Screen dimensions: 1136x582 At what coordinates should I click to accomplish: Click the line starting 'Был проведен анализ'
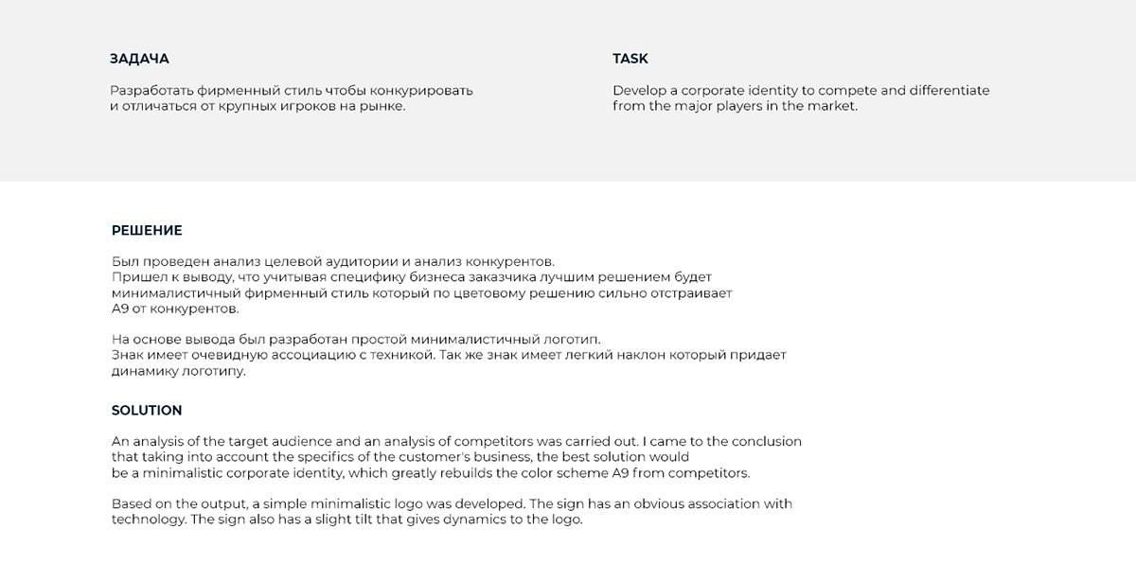pos(332,261)
